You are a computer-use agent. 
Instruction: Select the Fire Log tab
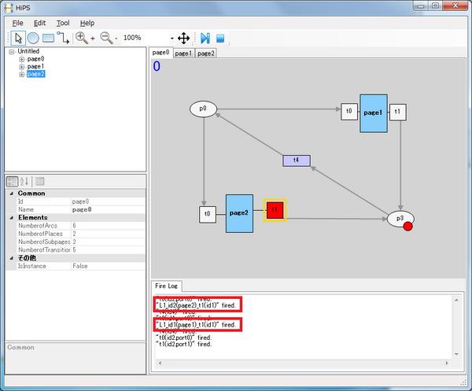point(167,286)
